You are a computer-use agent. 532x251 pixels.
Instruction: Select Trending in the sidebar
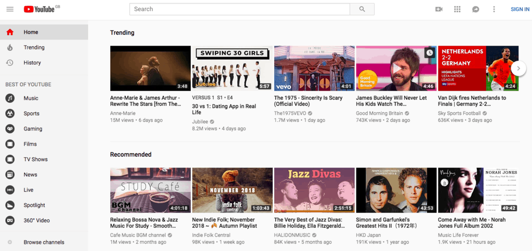(x=44, y=47)
